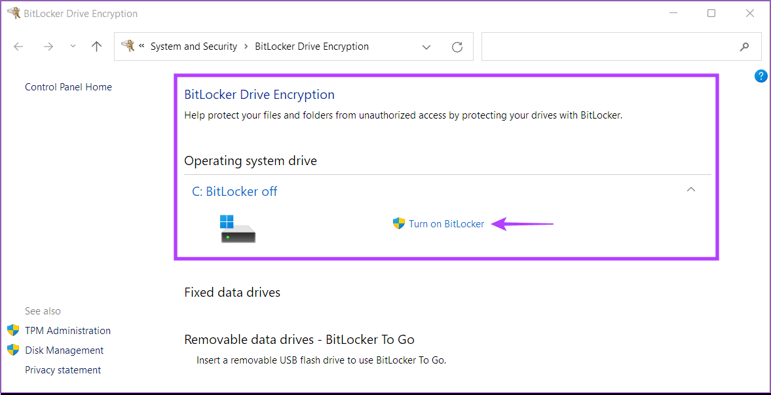771x395 pixels.
Task: Refresh the BitLocker page
Action: pyautogui.click(x=457, y=47)
